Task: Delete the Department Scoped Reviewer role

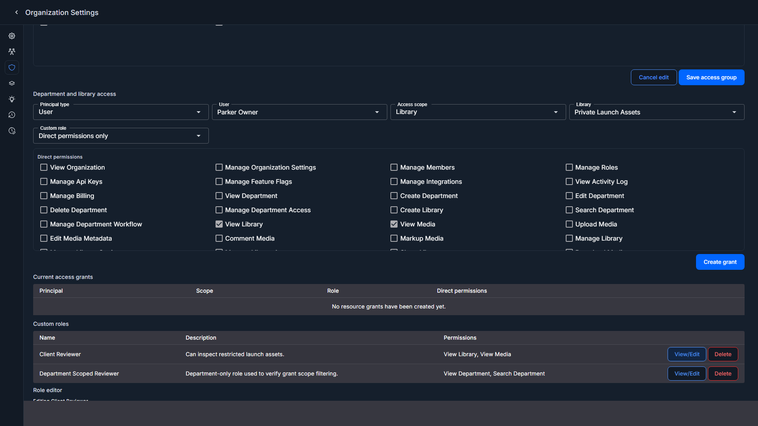Action: coord(723,374)
